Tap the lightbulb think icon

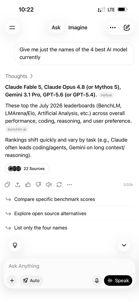[15, 245]
